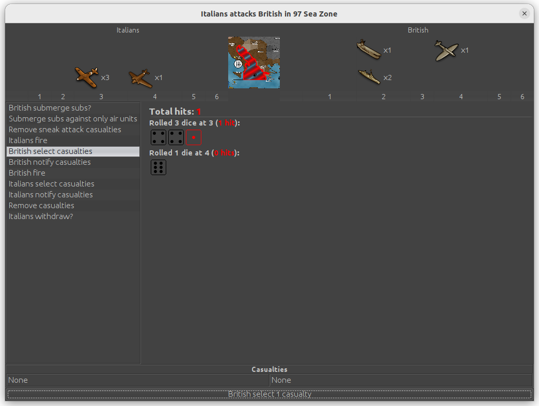Choose 'Remove sneak attack casualties' in step list
This screenshot has height=406, width=539.
(x=65, y=130)
